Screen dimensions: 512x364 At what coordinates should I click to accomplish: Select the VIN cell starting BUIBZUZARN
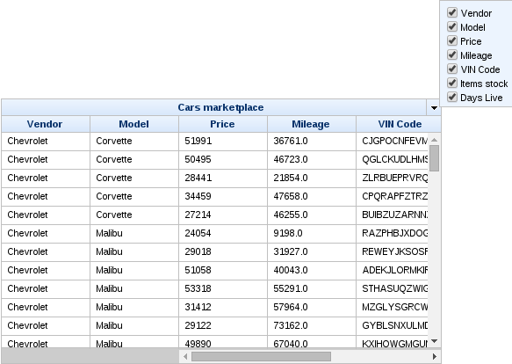click(x=393, y=215)
